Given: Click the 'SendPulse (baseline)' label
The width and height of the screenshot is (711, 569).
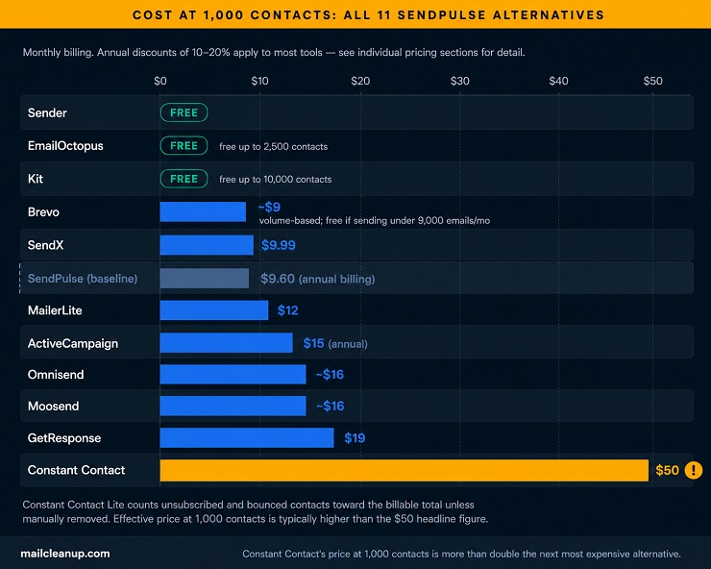Looking at the screenshot, I should [x=83, y=278].
